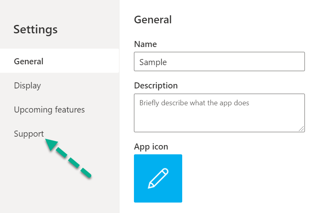Image resolution: width=325 pixels, height=213 pixels.
Task: Click the 'Briefly describe what the app does' placeholder
Action: (x=194, y=103)
